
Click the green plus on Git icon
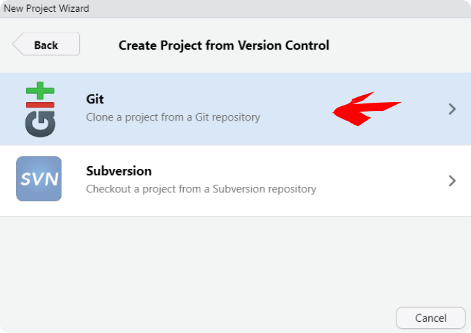[x=40, y=90]
